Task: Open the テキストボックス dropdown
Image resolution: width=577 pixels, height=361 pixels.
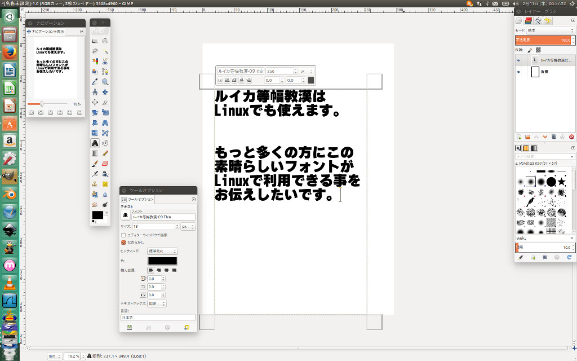Action: pos(157,303)
